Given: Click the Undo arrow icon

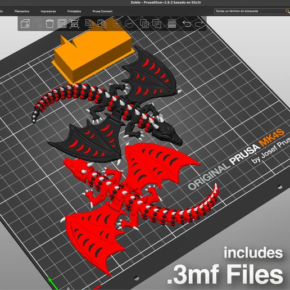Looking at the screenshot, I should click(x=187, y=24).
